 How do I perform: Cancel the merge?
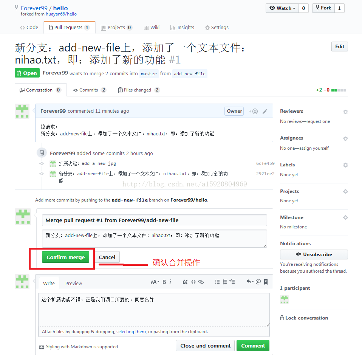point(107,257)
